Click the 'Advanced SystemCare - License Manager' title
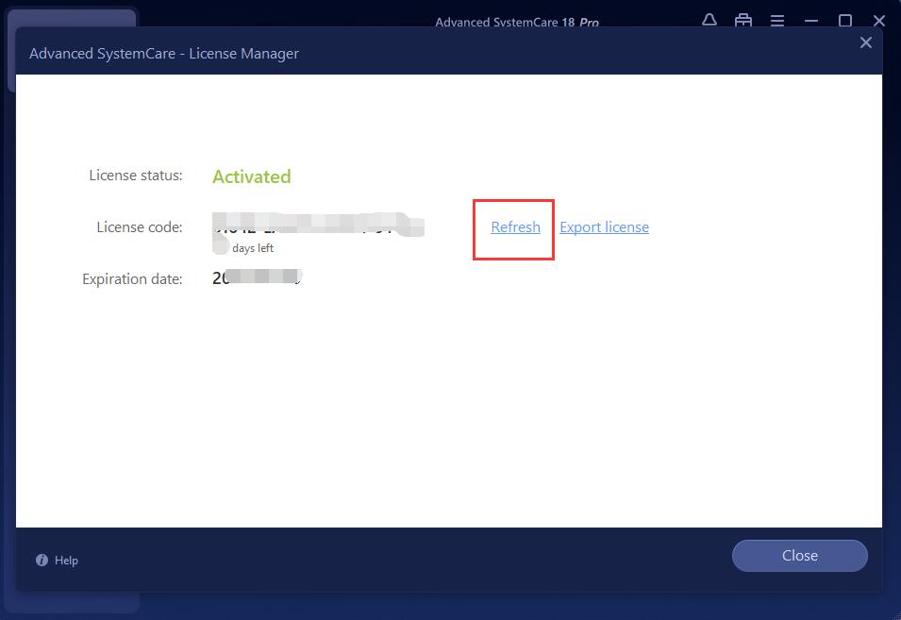 pos(164,54)
